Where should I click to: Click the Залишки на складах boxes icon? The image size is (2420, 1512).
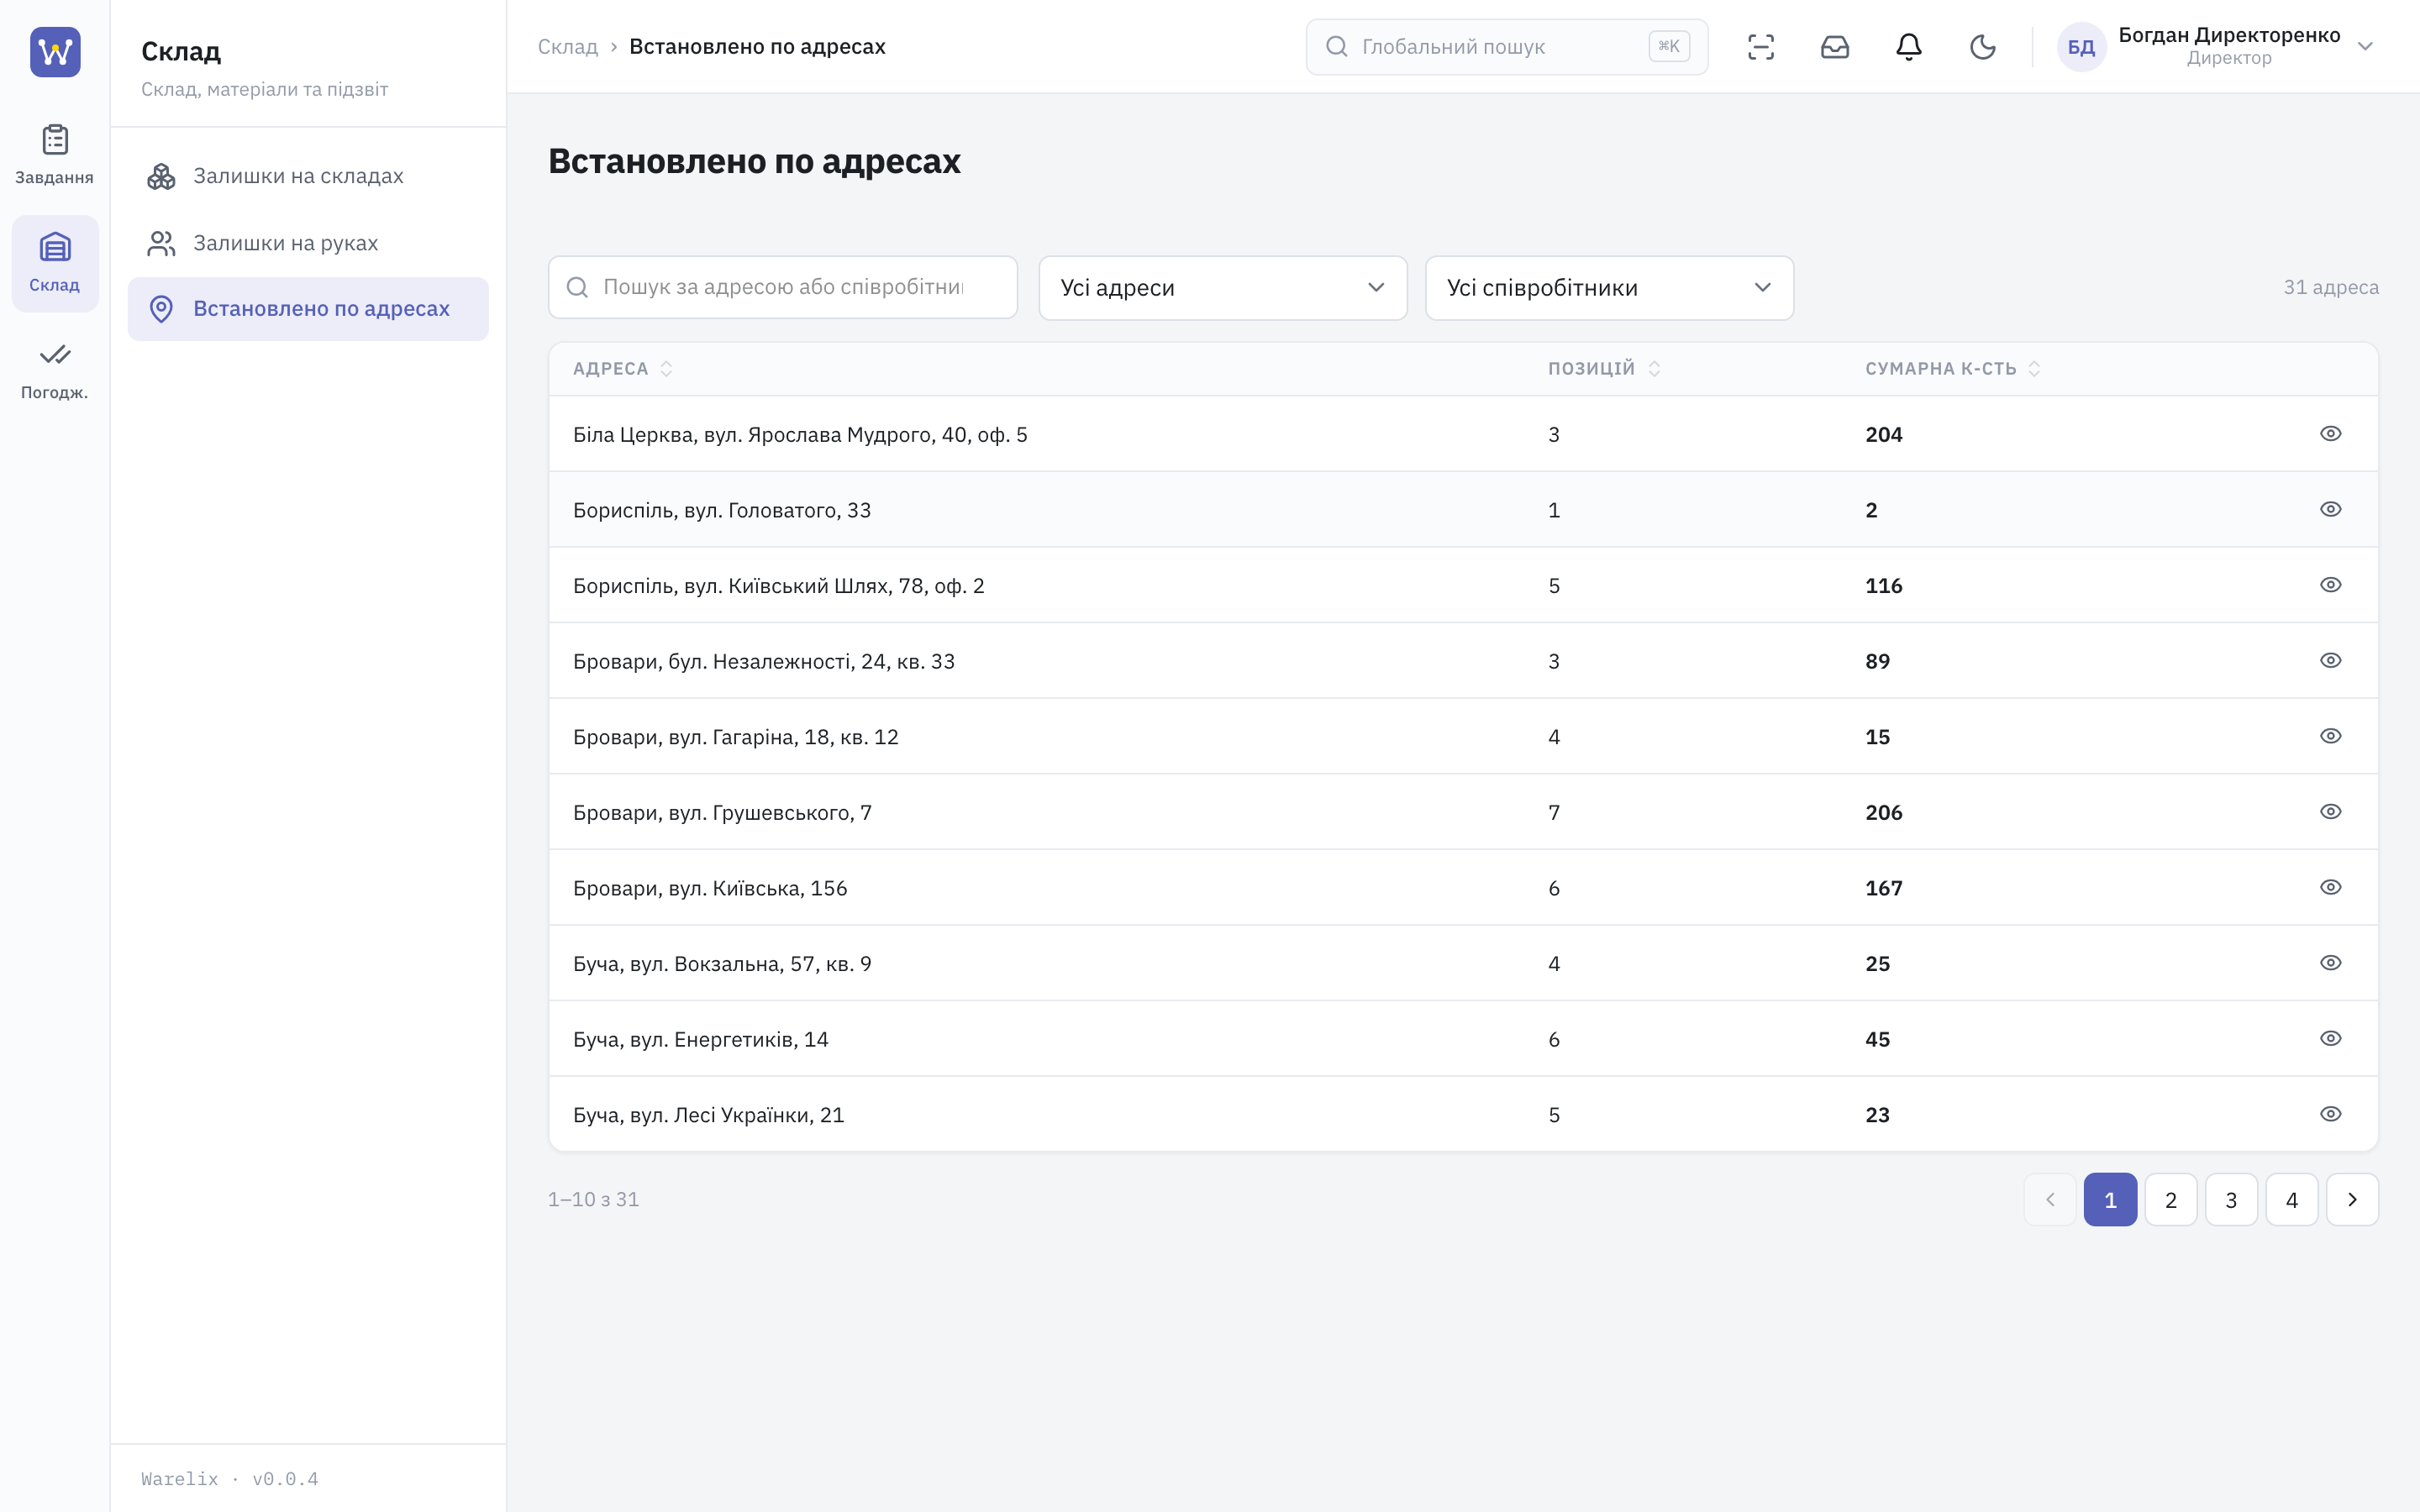tap(161, 176)
